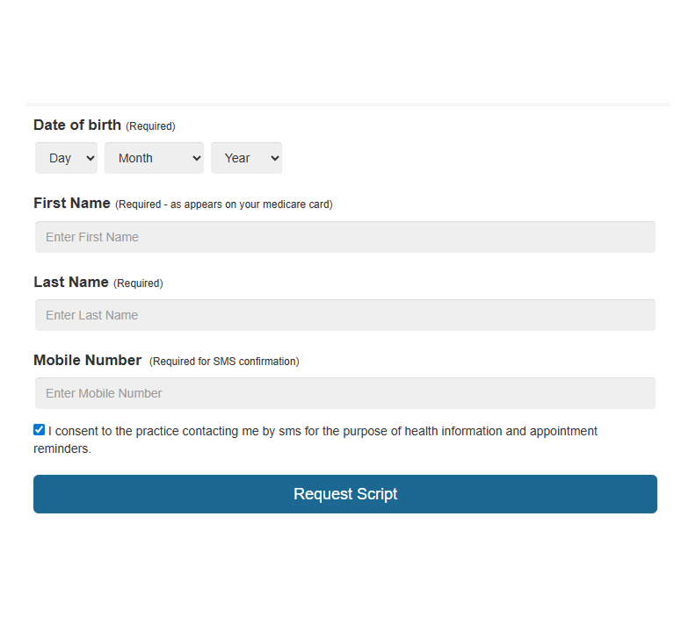Click the Enter Mobile Number field
This screenshot has width=696, height=624.
pyautogui.click(x=344, y=393)
